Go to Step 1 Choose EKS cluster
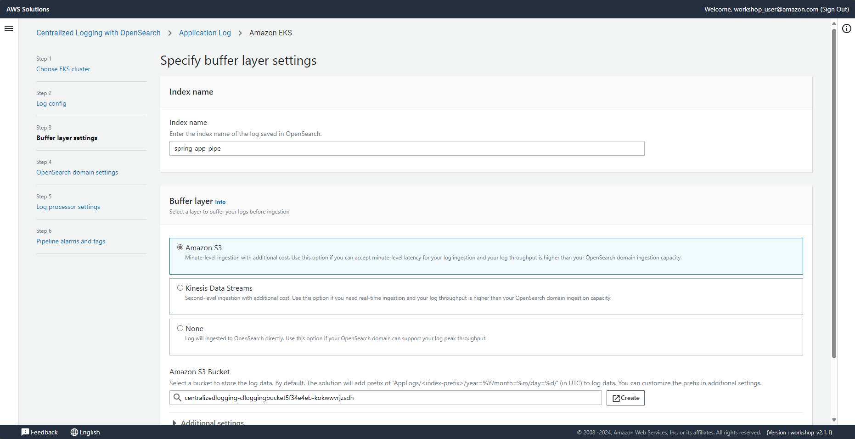The height and width of the screenshot is (439, 855). coord(63,69)
